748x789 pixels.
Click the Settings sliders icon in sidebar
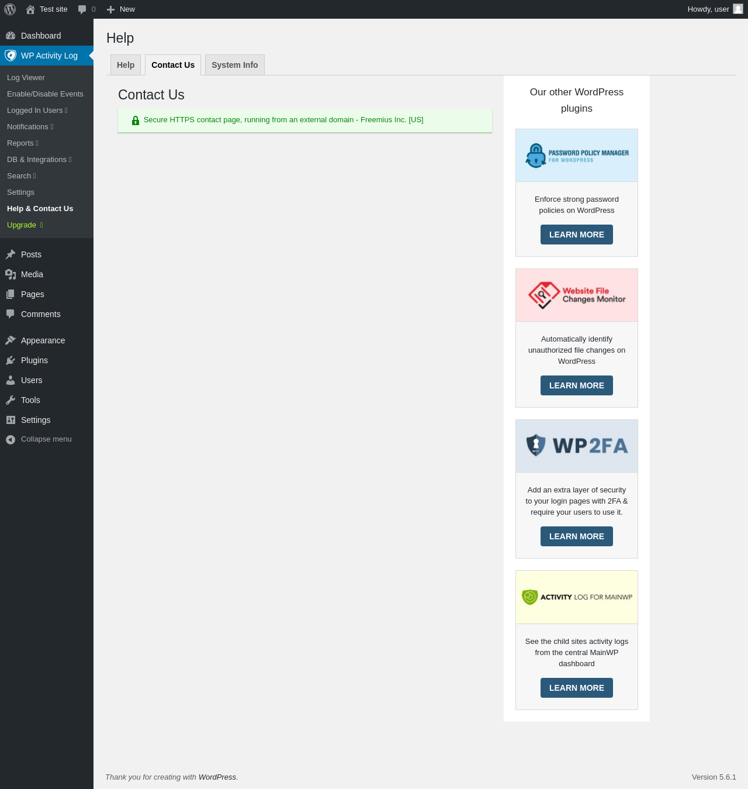(11, 420)
